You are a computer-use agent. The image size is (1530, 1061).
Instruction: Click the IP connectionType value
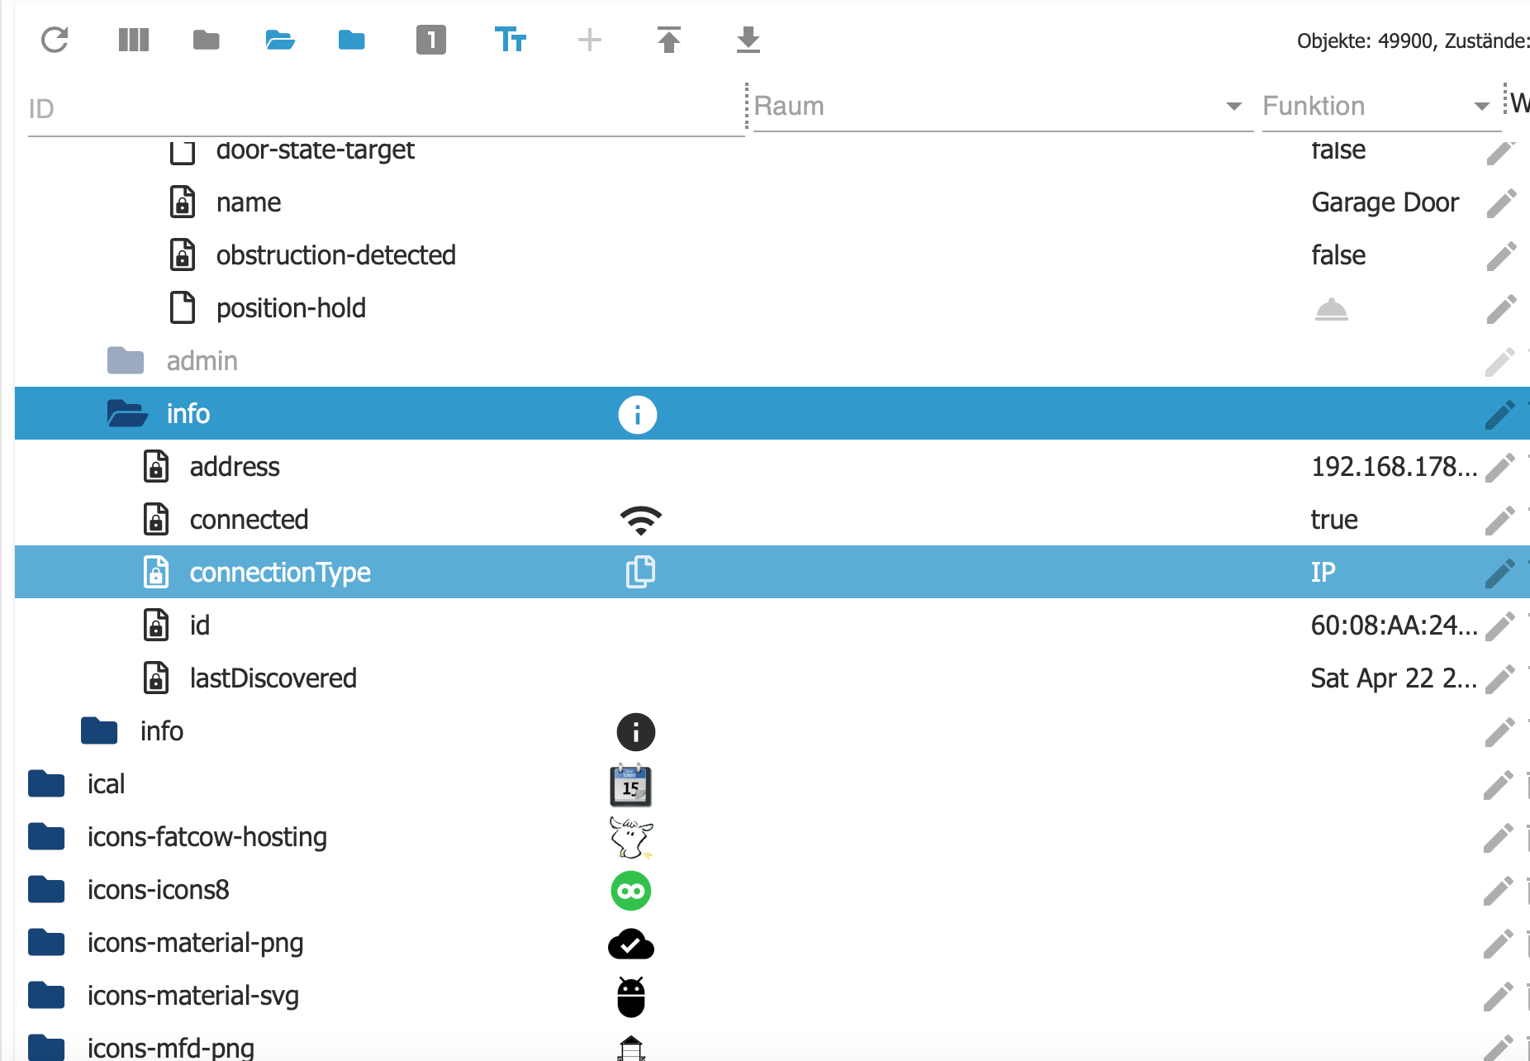[x=1323, y=573]
